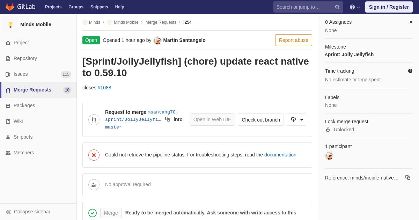Click the Collapse sidebar double-chevron icon
The image size is (419, 220).
click(8, 212)
